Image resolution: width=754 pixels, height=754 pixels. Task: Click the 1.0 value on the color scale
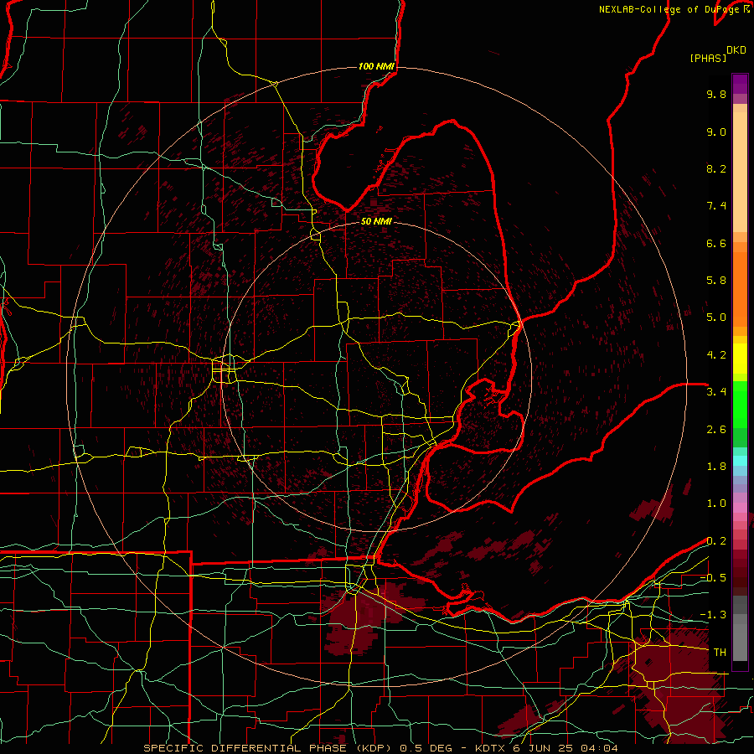[716, 504]
